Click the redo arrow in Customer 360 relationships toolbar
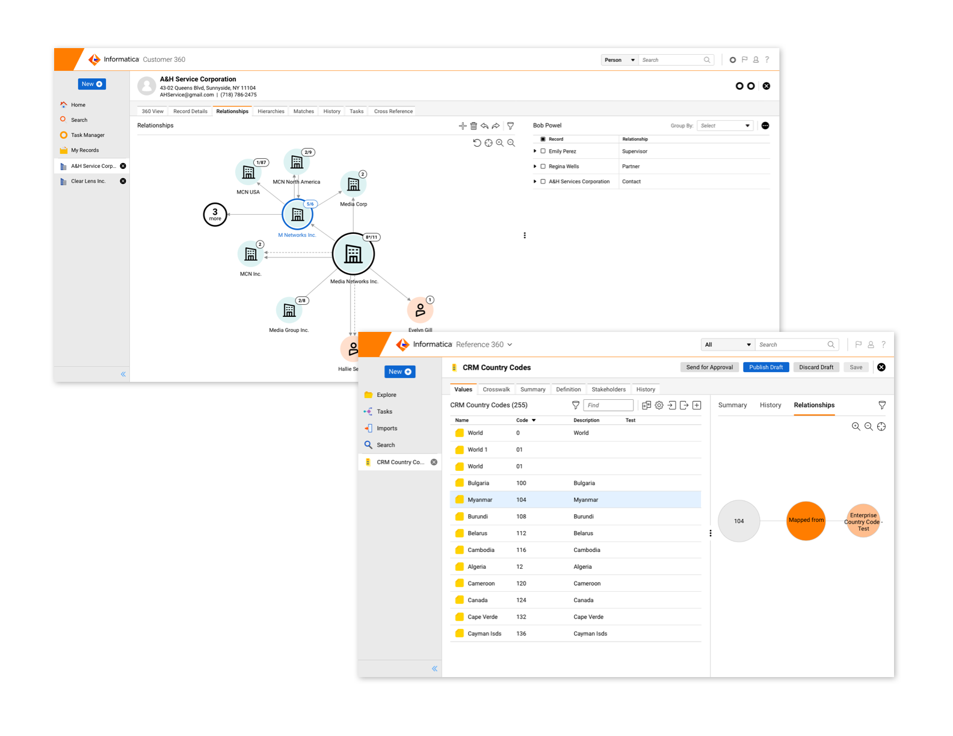This screenshot has height=736, width=953. pyautogui.click(x=496, y=126)
